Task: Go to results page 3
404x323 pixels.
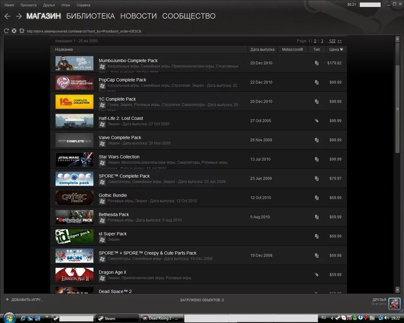Action: pos(322,41)
